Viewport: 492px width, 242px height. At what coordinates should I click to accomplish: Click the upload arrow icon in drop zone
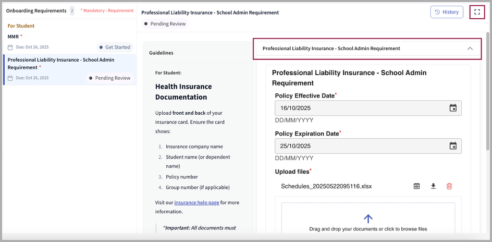368,219
